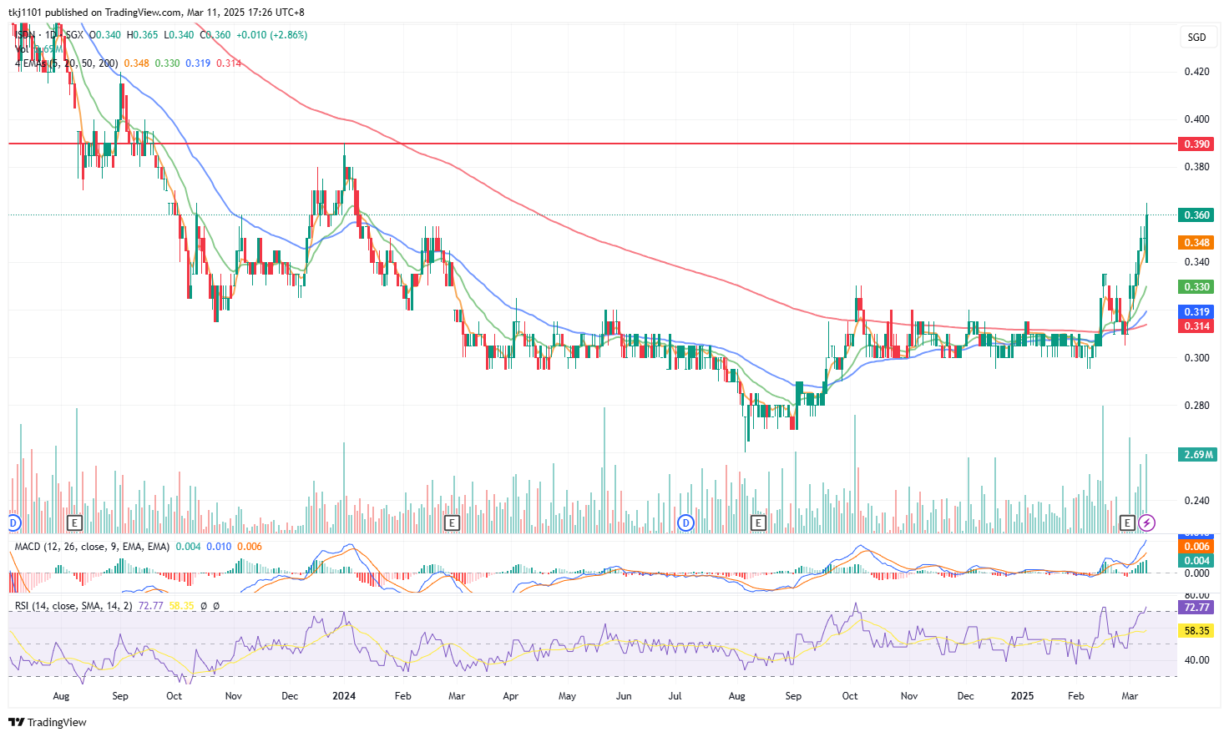Click the orange 0.348 price-axis label

(1197, 243)
